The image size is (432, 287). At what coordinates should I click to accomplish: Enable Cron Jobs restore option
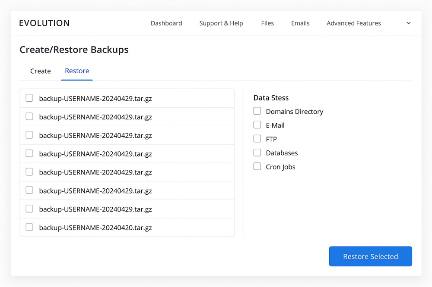pyautogui.click(x=257, y=166)
